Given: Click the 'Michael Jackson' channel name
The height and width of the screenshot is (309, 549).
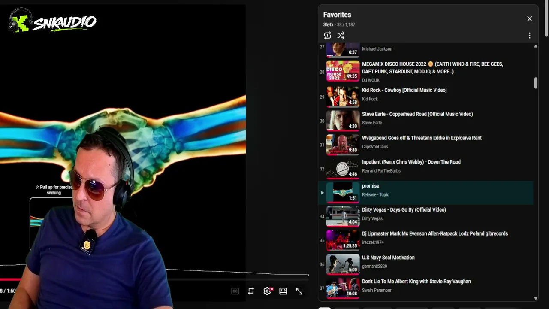Looking at the screenshot, I should click(x=377, y=49).
